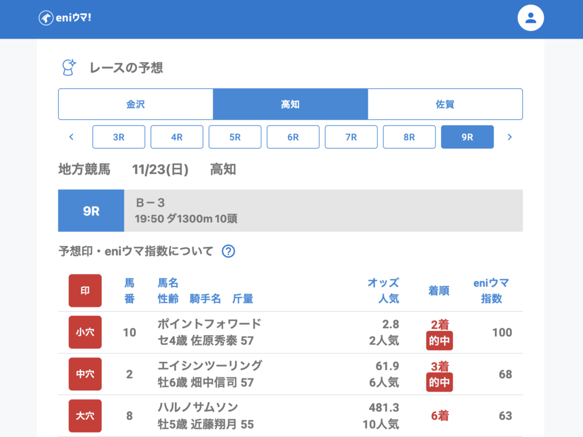The height and width of the screenshot is (437, 583).
Task: Select the 高知 racecourse tab
Action: [x=290, y=105]
